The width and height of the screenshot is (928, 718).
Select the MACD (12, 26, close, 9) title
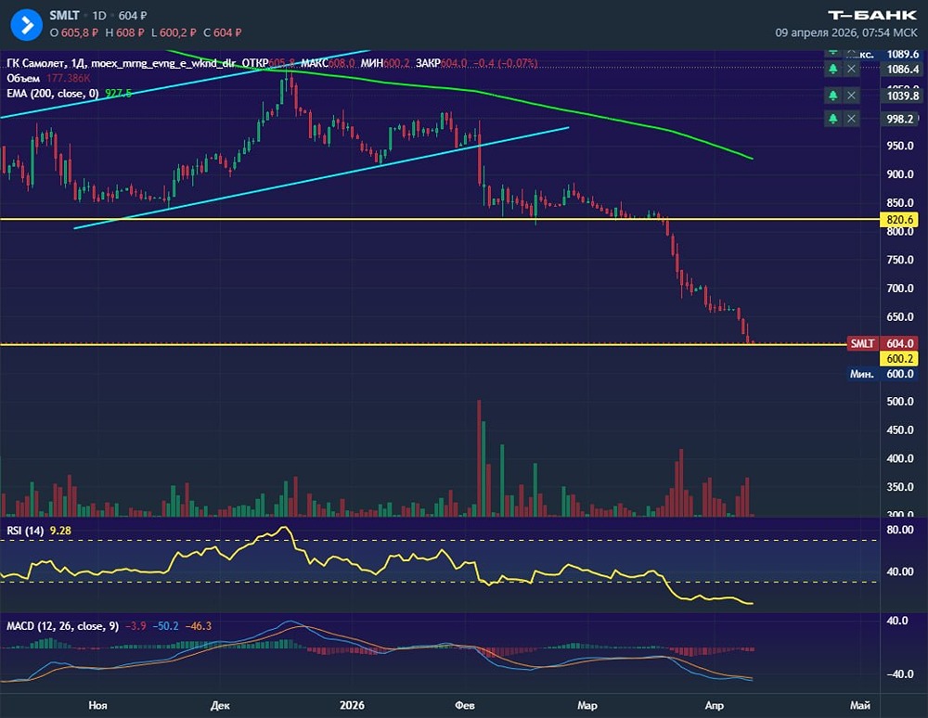[62, 626]
